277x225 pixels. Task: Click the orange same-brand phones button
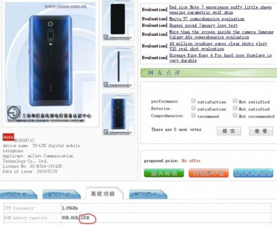tap(209, 173)
